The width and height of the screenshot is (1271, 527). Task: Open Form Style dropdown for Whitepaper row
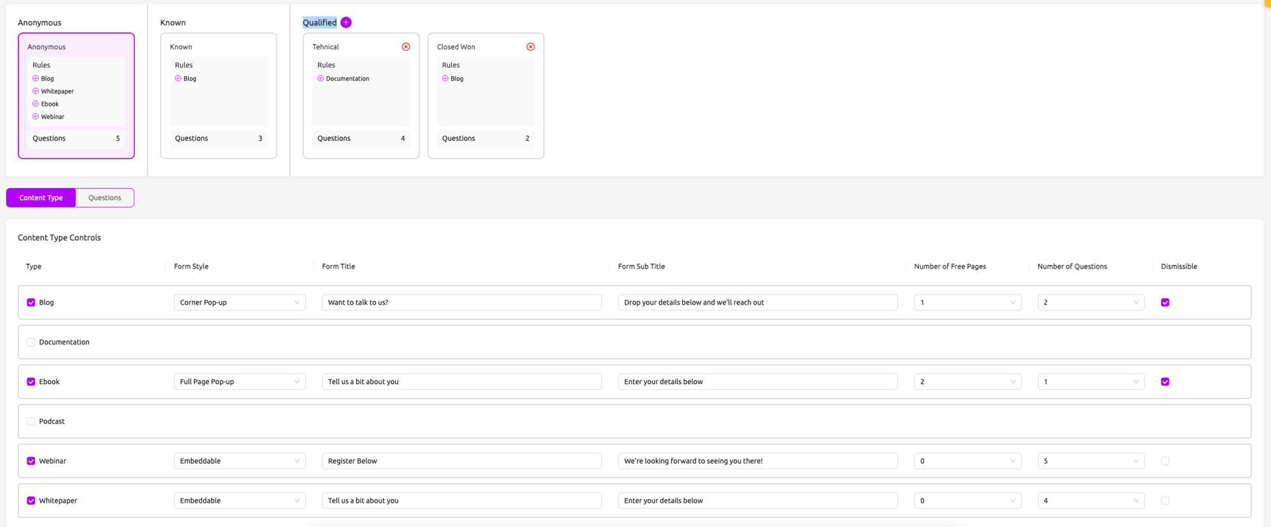pyautogui.click(x=240, y=500)
